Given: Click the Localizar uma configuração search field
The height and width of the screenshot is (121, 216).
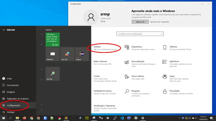Looking at the screenshot, I should pyautogui.click(x=140, y=34).
